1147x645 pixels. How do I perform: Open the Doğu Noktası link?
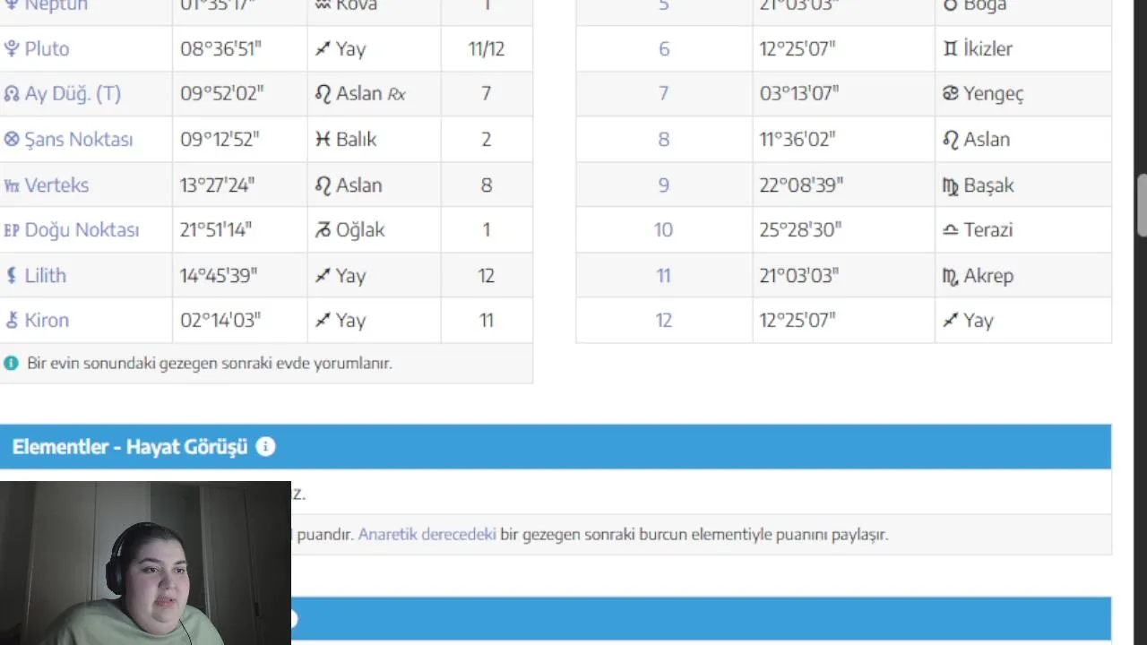coord(82,229)
